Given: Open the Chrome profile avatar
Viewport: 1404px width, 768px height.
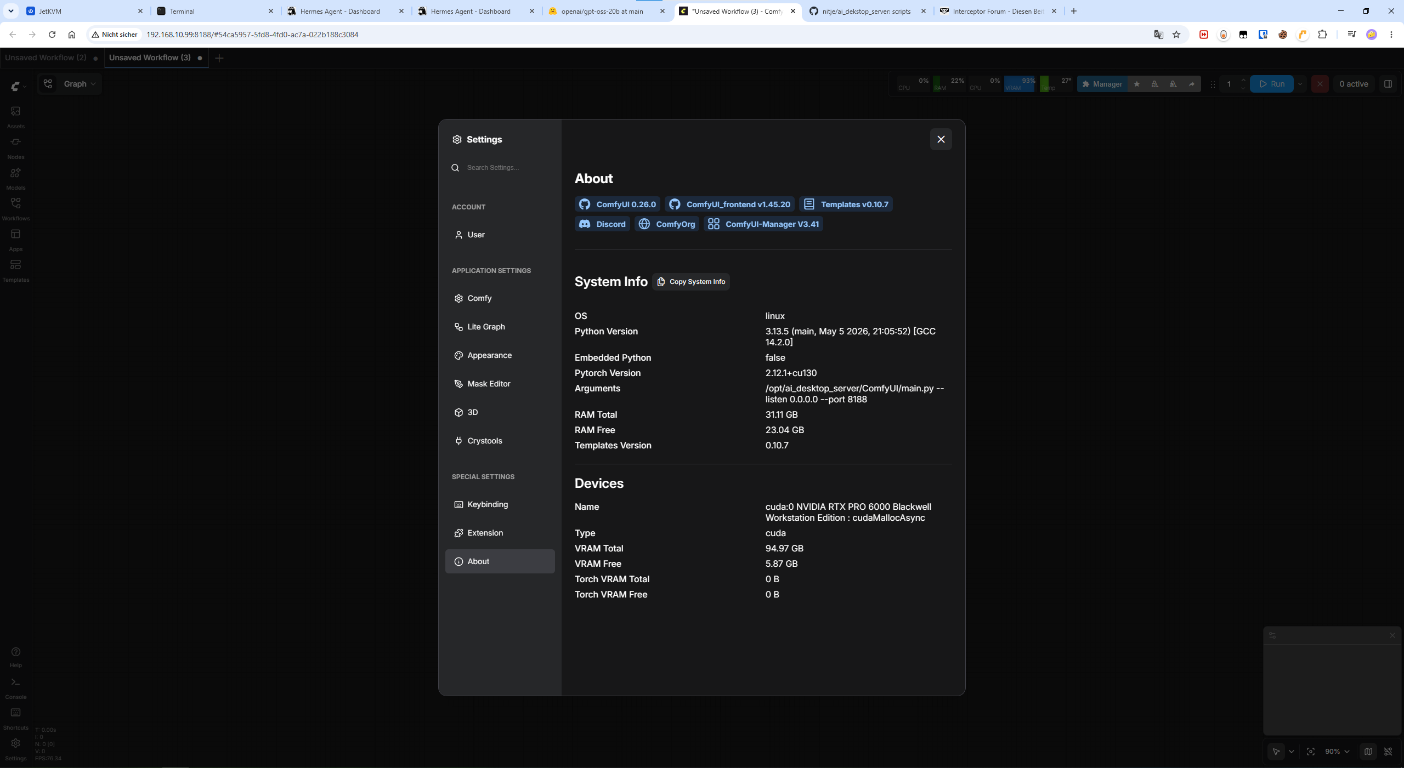Looking at the screenshot, I should click(x=1372, y=35).
